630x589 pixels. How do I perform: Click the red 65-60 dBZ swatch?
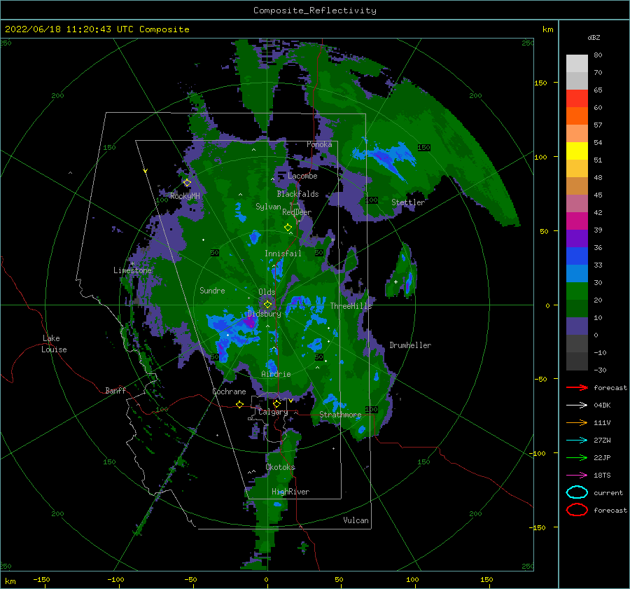[577, 99]
